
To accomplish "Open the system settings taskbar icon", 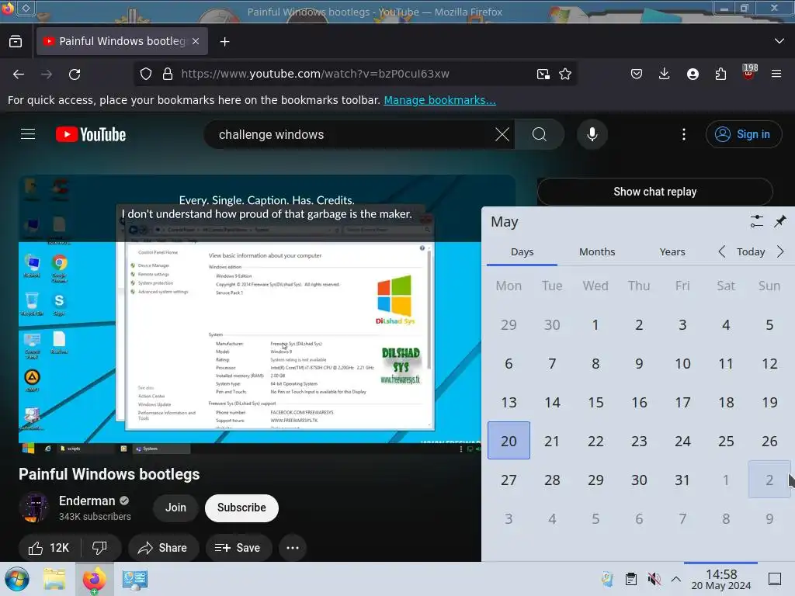I will [134, 579].
